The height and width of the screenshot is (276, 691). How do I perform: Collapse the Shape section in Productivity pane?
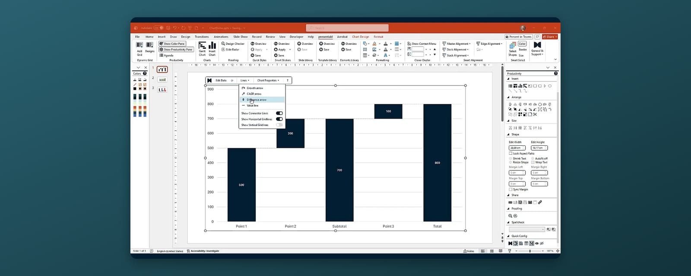click(x=508, y=135)
